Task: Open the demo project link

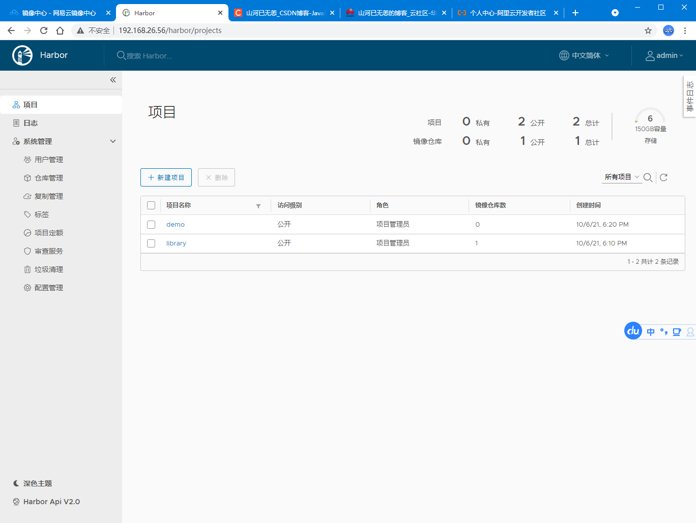Action: pyautogui.click(x=176, y=225)
